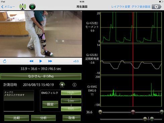Open グラフ表示設定 graph display settings
The image size is (164, 123).
click(x=141, y=7)
